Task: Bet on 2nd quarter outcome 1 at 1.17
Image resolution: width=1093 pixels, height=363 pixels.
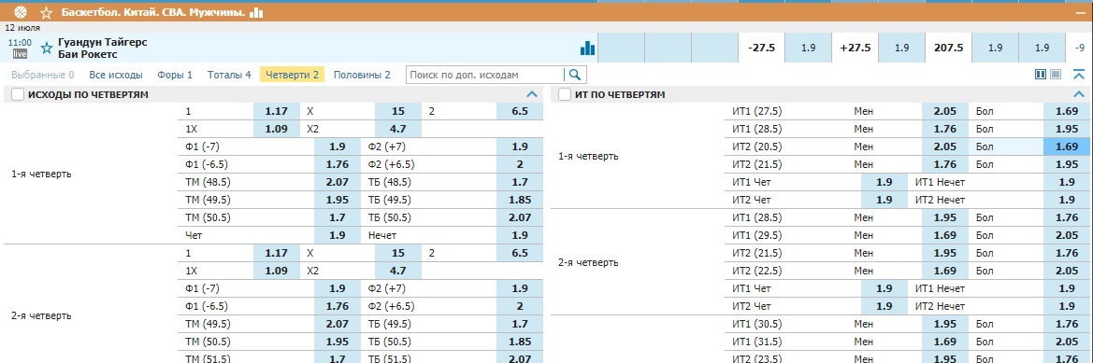Action: [277, 253]
